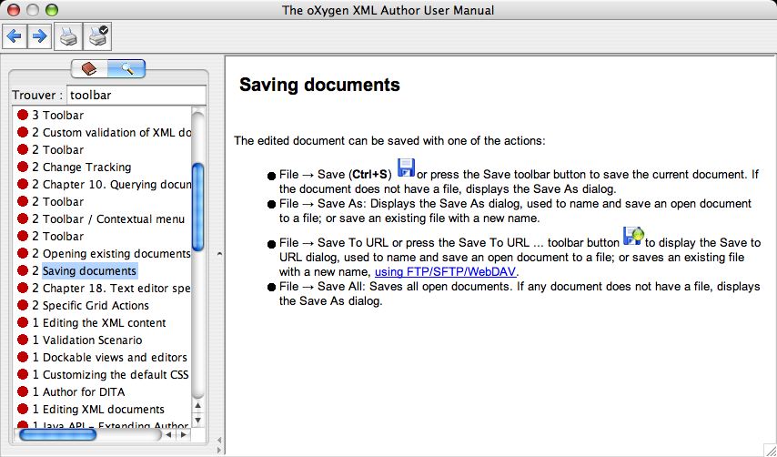Click the 'Saving documents' page heading
This screenshot has width=777, height=457.
319,85
